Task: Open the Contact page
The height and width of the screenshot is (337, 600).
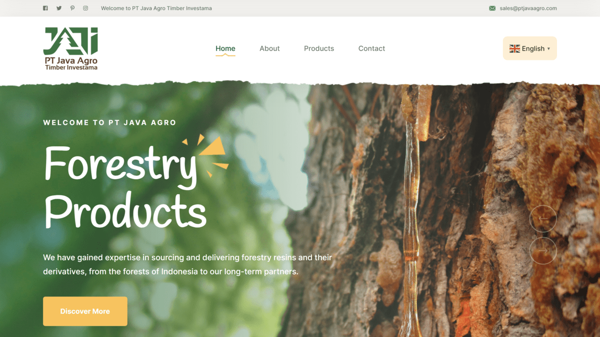Action: coord(371,48)
